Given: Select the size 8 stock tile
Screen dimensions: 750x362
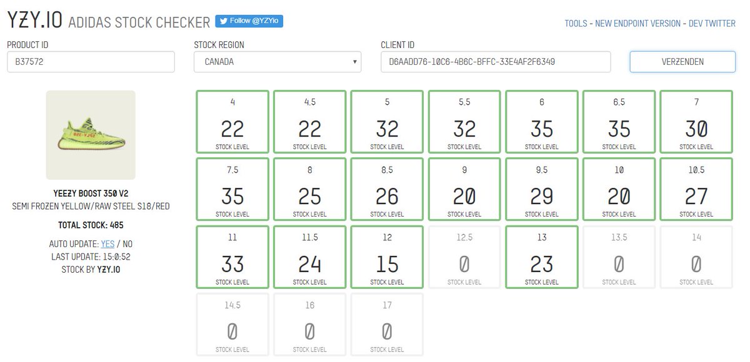Looking at the screenshot, I should 310,189.
